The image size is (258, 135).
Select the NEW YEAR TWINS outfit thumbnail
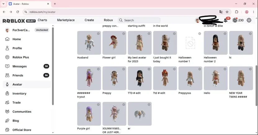(241, 78)
